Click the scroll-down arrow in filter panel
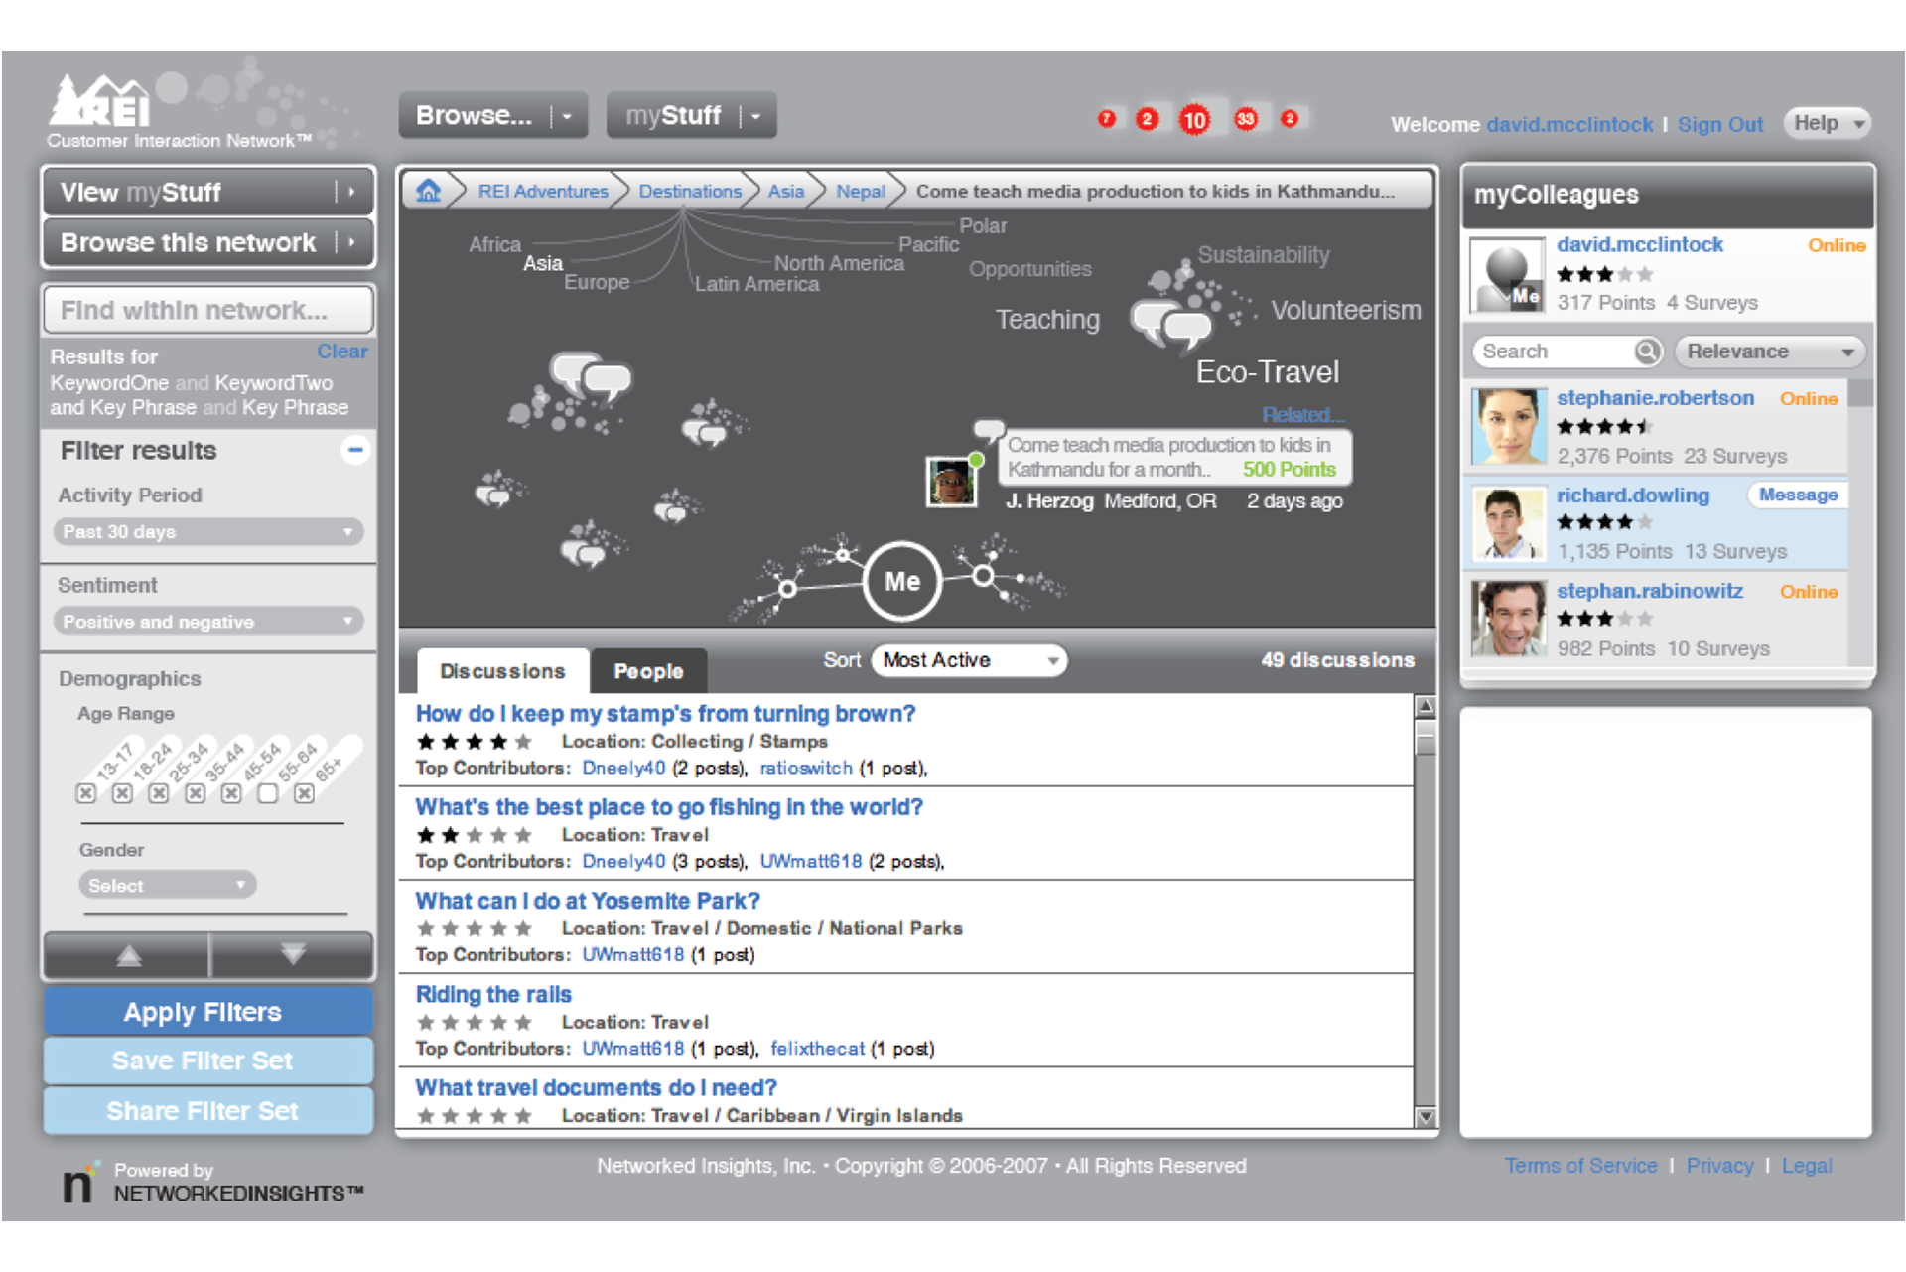Image resolution: width=1906 pixels, height=1272 pixels. pyautogui.click(x=293, y=955)
